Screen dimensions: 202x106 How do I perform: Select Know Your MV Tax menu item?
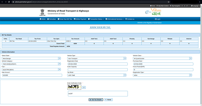pyautogui.click(x=65, y=19)
